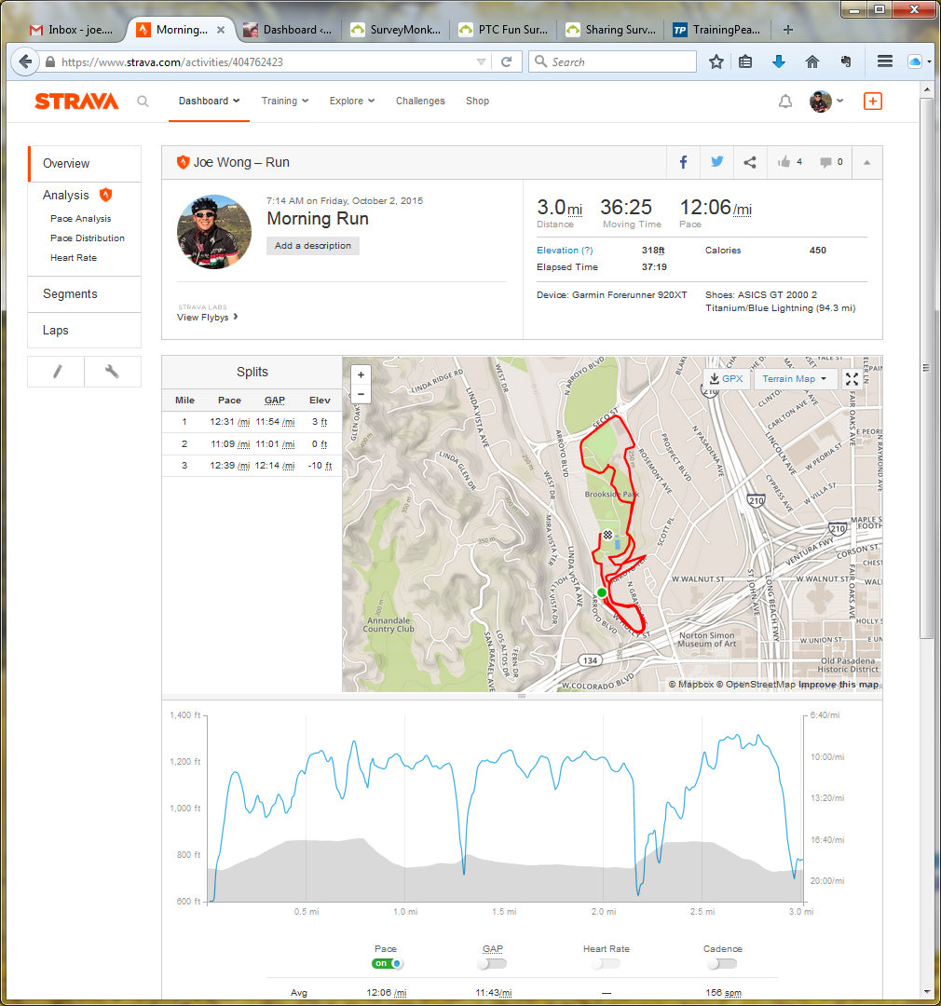
Task: Open the View Flybys link
Action: tap(207, 318)
